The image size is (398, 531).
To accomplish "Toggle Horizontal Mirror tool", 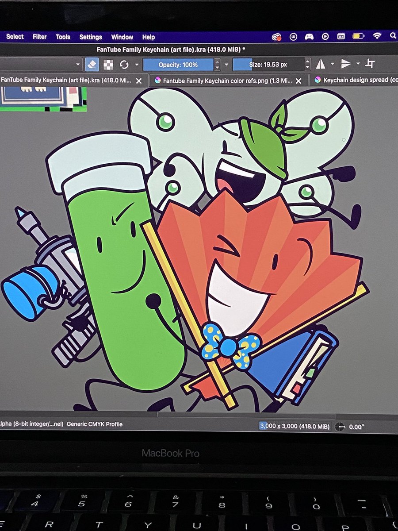I will point(321,65).
